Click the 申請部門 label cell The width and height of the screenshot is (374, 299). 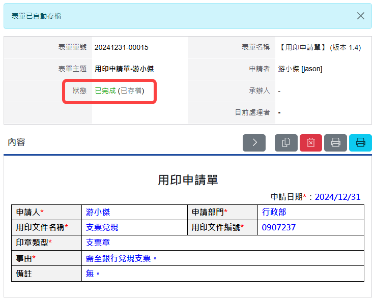[x=222, y=212]
